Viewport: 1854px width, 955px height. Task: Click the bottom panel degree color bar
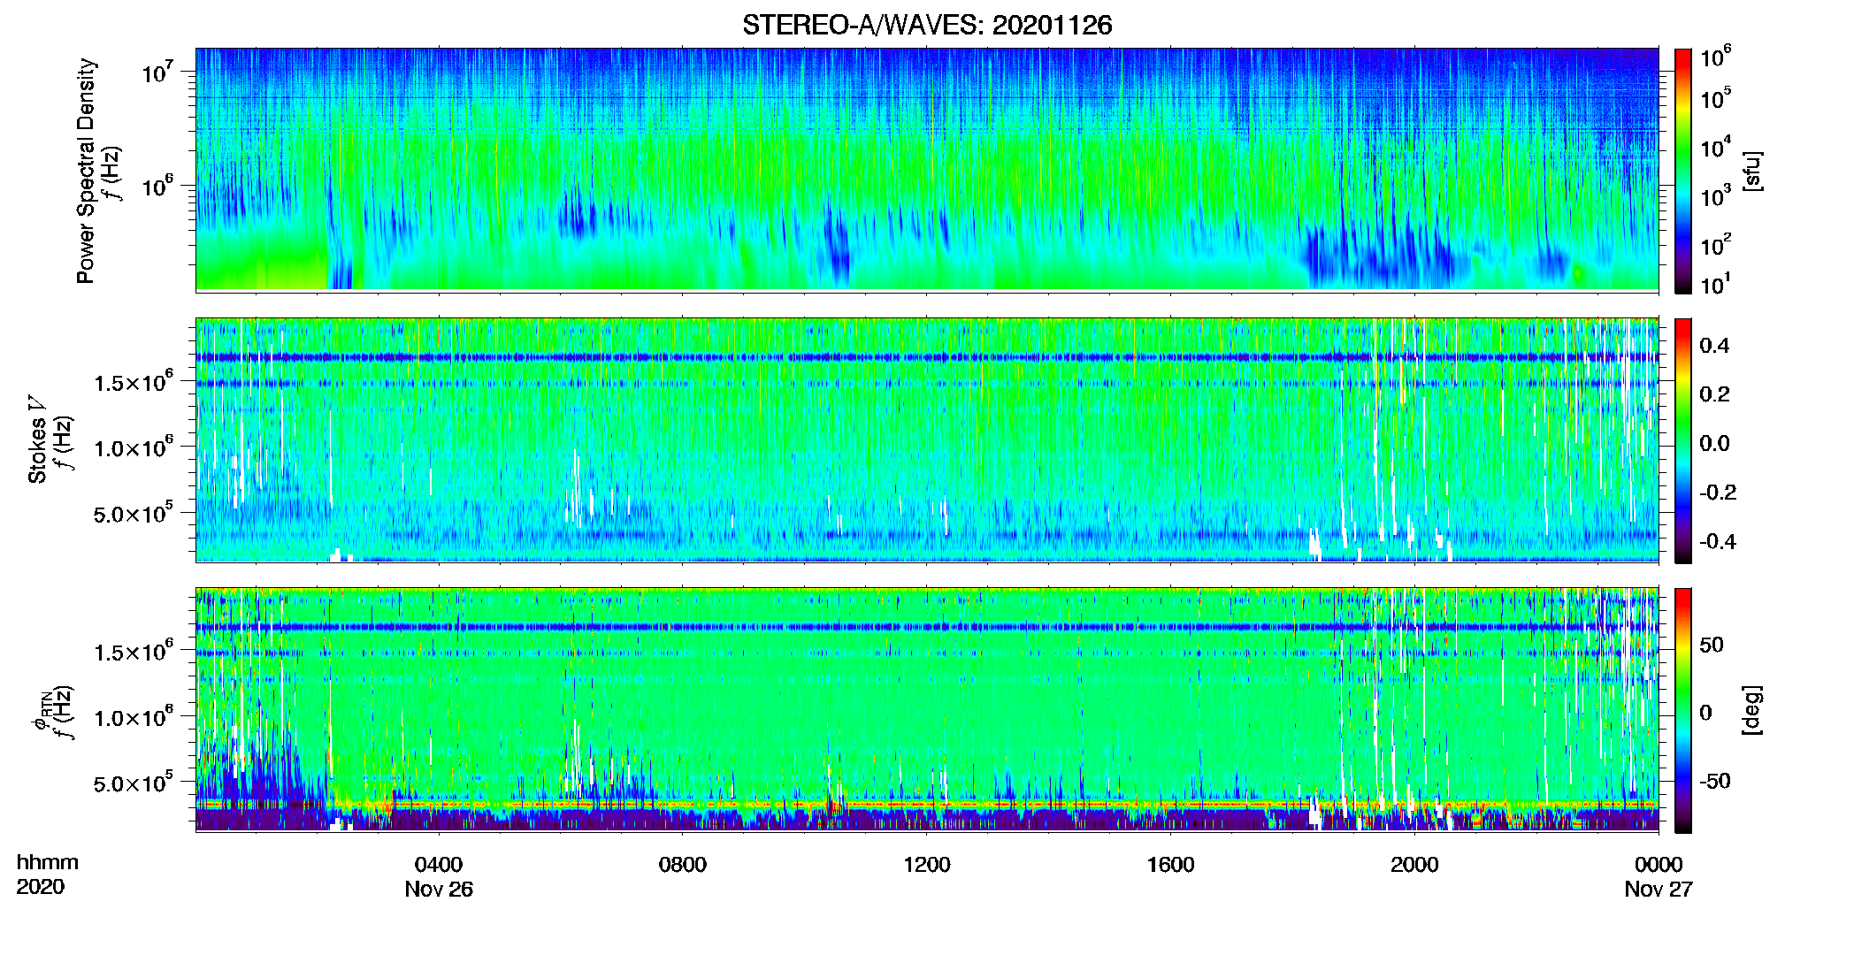click(x=1683, y=710)
